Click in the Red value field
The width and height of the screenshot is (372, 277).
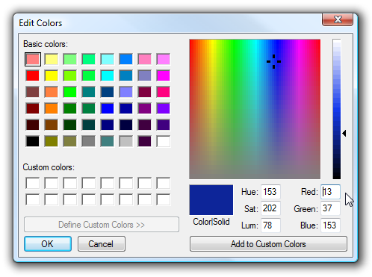tap(330, 192)
